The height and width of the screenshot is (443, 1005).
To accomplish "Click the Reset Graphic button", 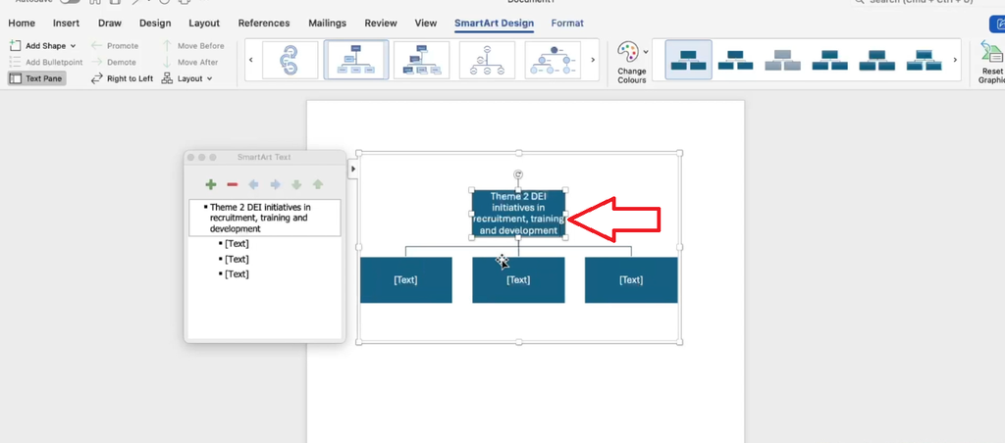I will pyautogui.click(x=991, y=63).
